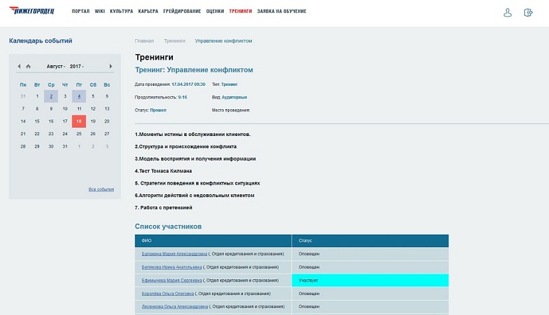This screenshot has height=315, width=549.
Task: Open the 2017 year dropdown
Action: point(77,67)
